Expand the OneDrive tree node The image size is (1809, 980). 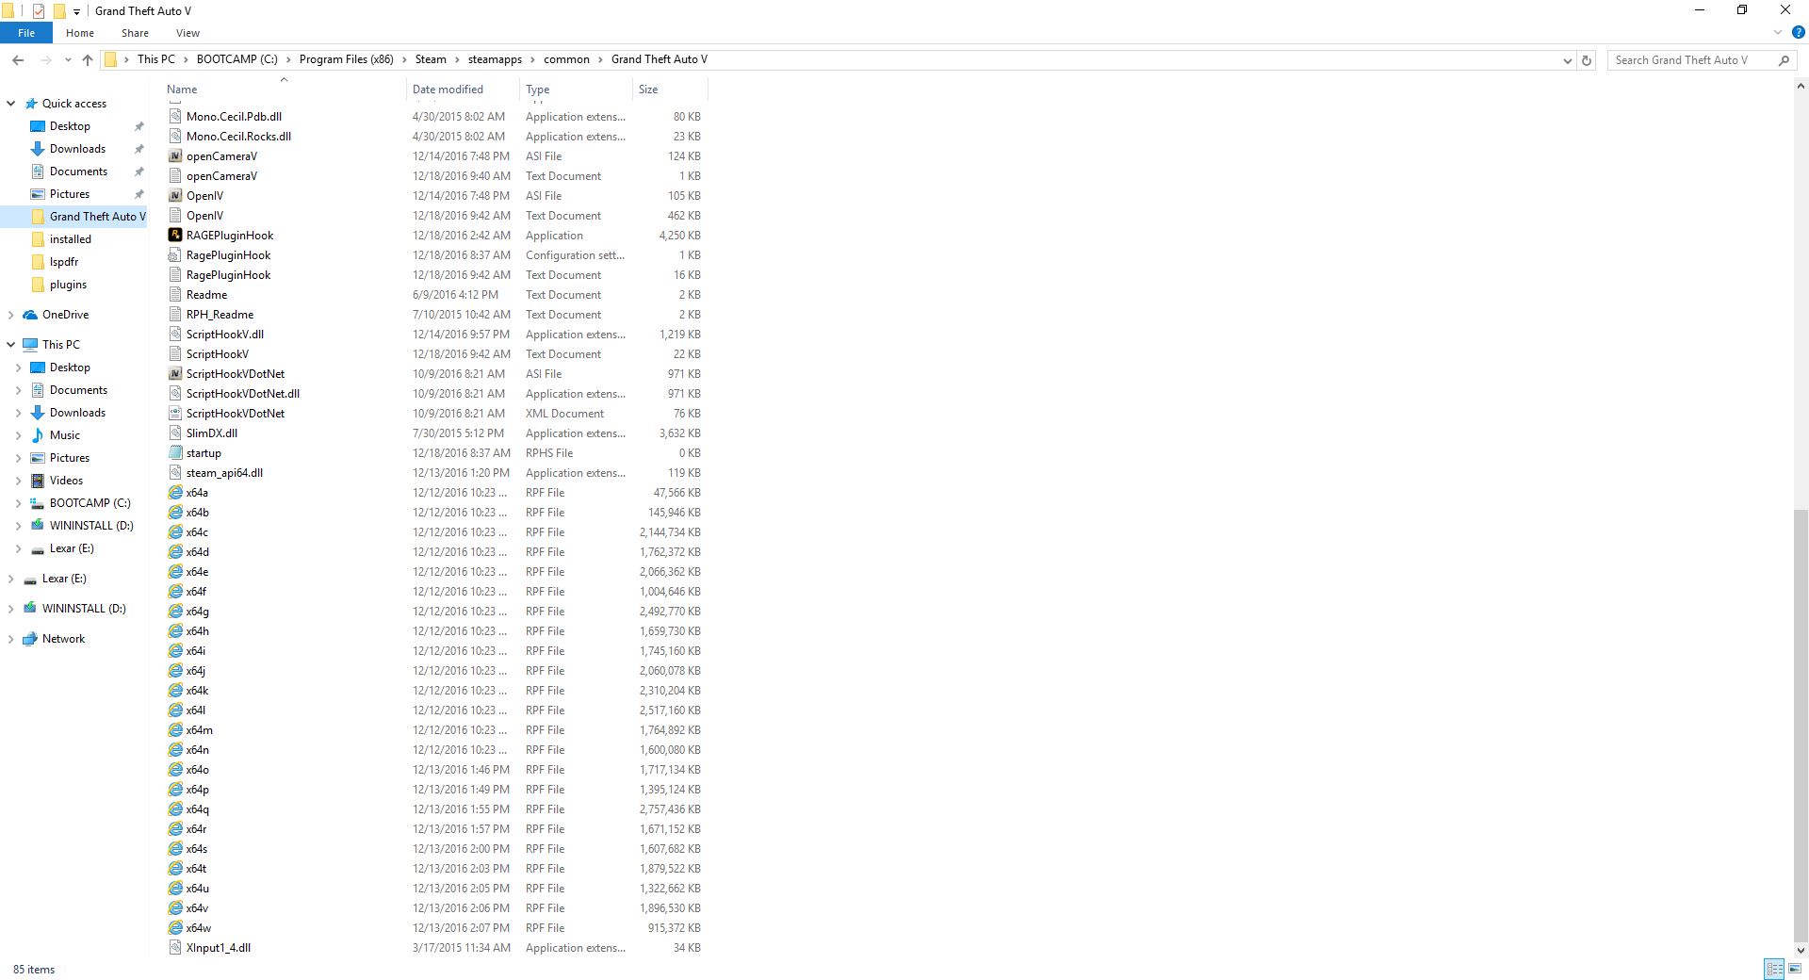point(11,315)
